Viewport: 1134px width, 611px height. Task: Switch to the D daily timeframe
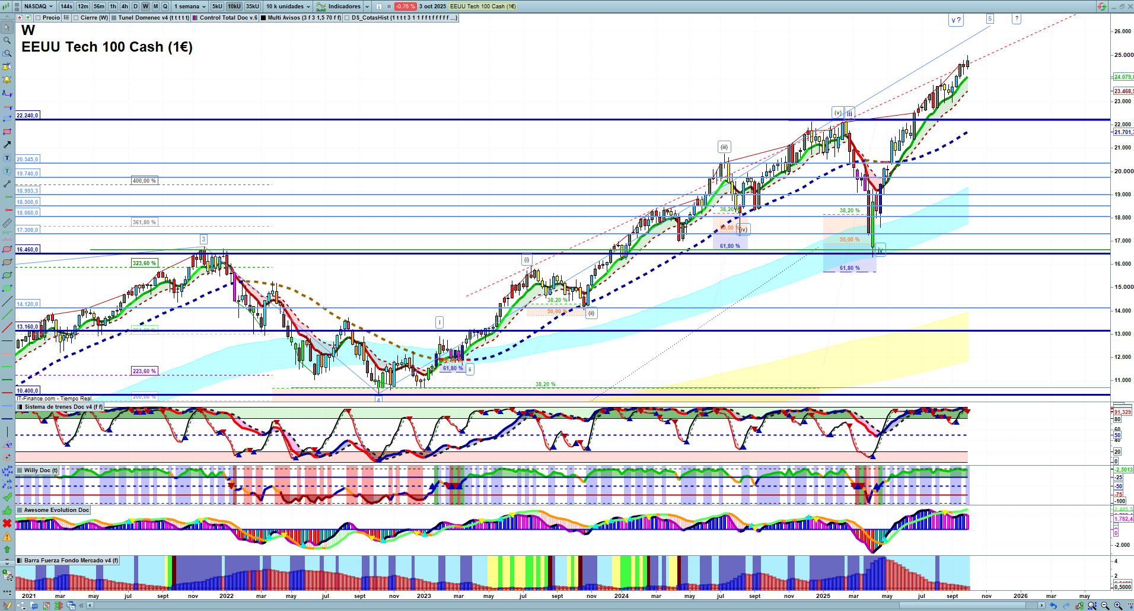pos(135,7)
